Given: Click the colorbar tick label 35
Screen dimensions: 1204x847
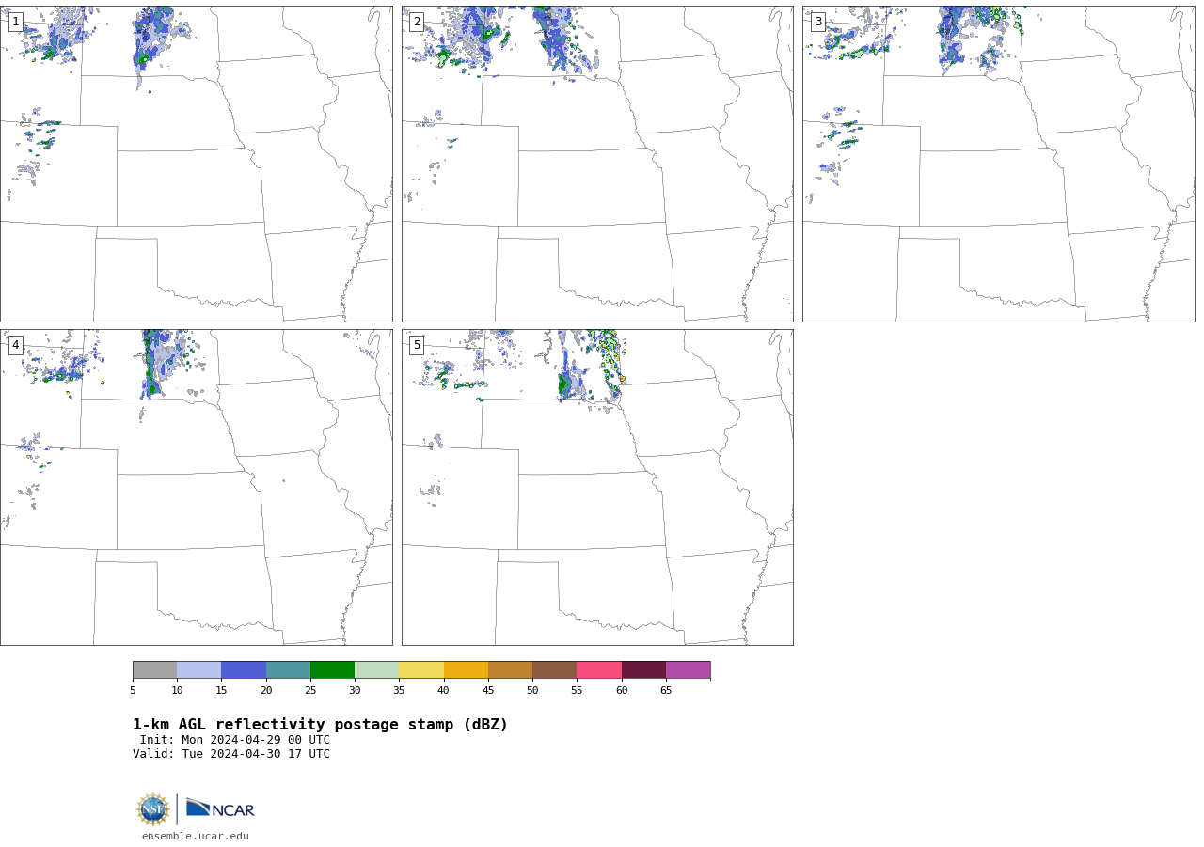Looking at the screenshot, I should click(399, 691).
